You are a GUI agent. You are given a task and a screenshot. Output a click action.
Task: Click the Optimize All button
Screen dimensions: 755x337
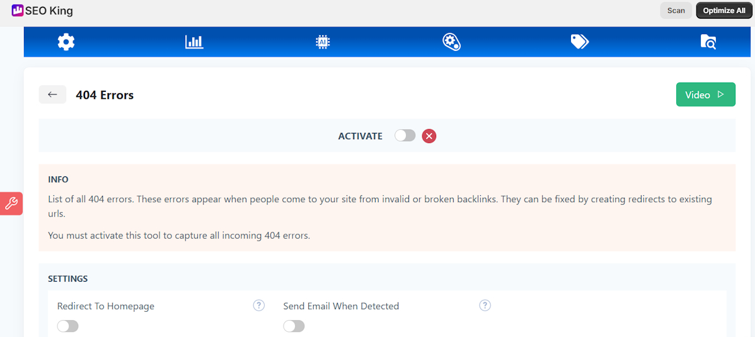pos(724,11)
